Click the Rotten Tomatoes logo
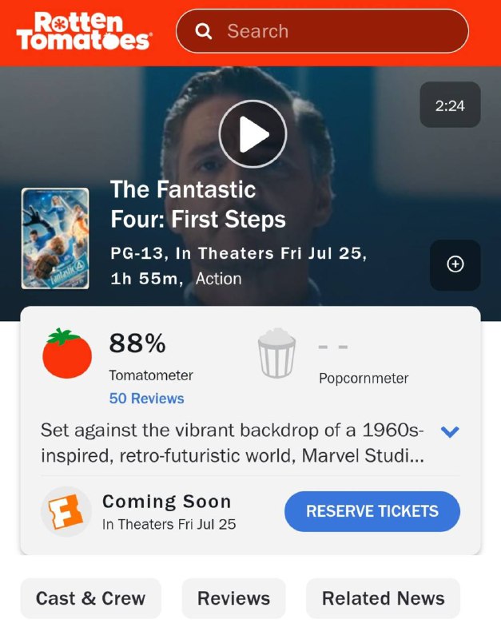The width and height of the screenshot is (501, 639). coord(83,31)
